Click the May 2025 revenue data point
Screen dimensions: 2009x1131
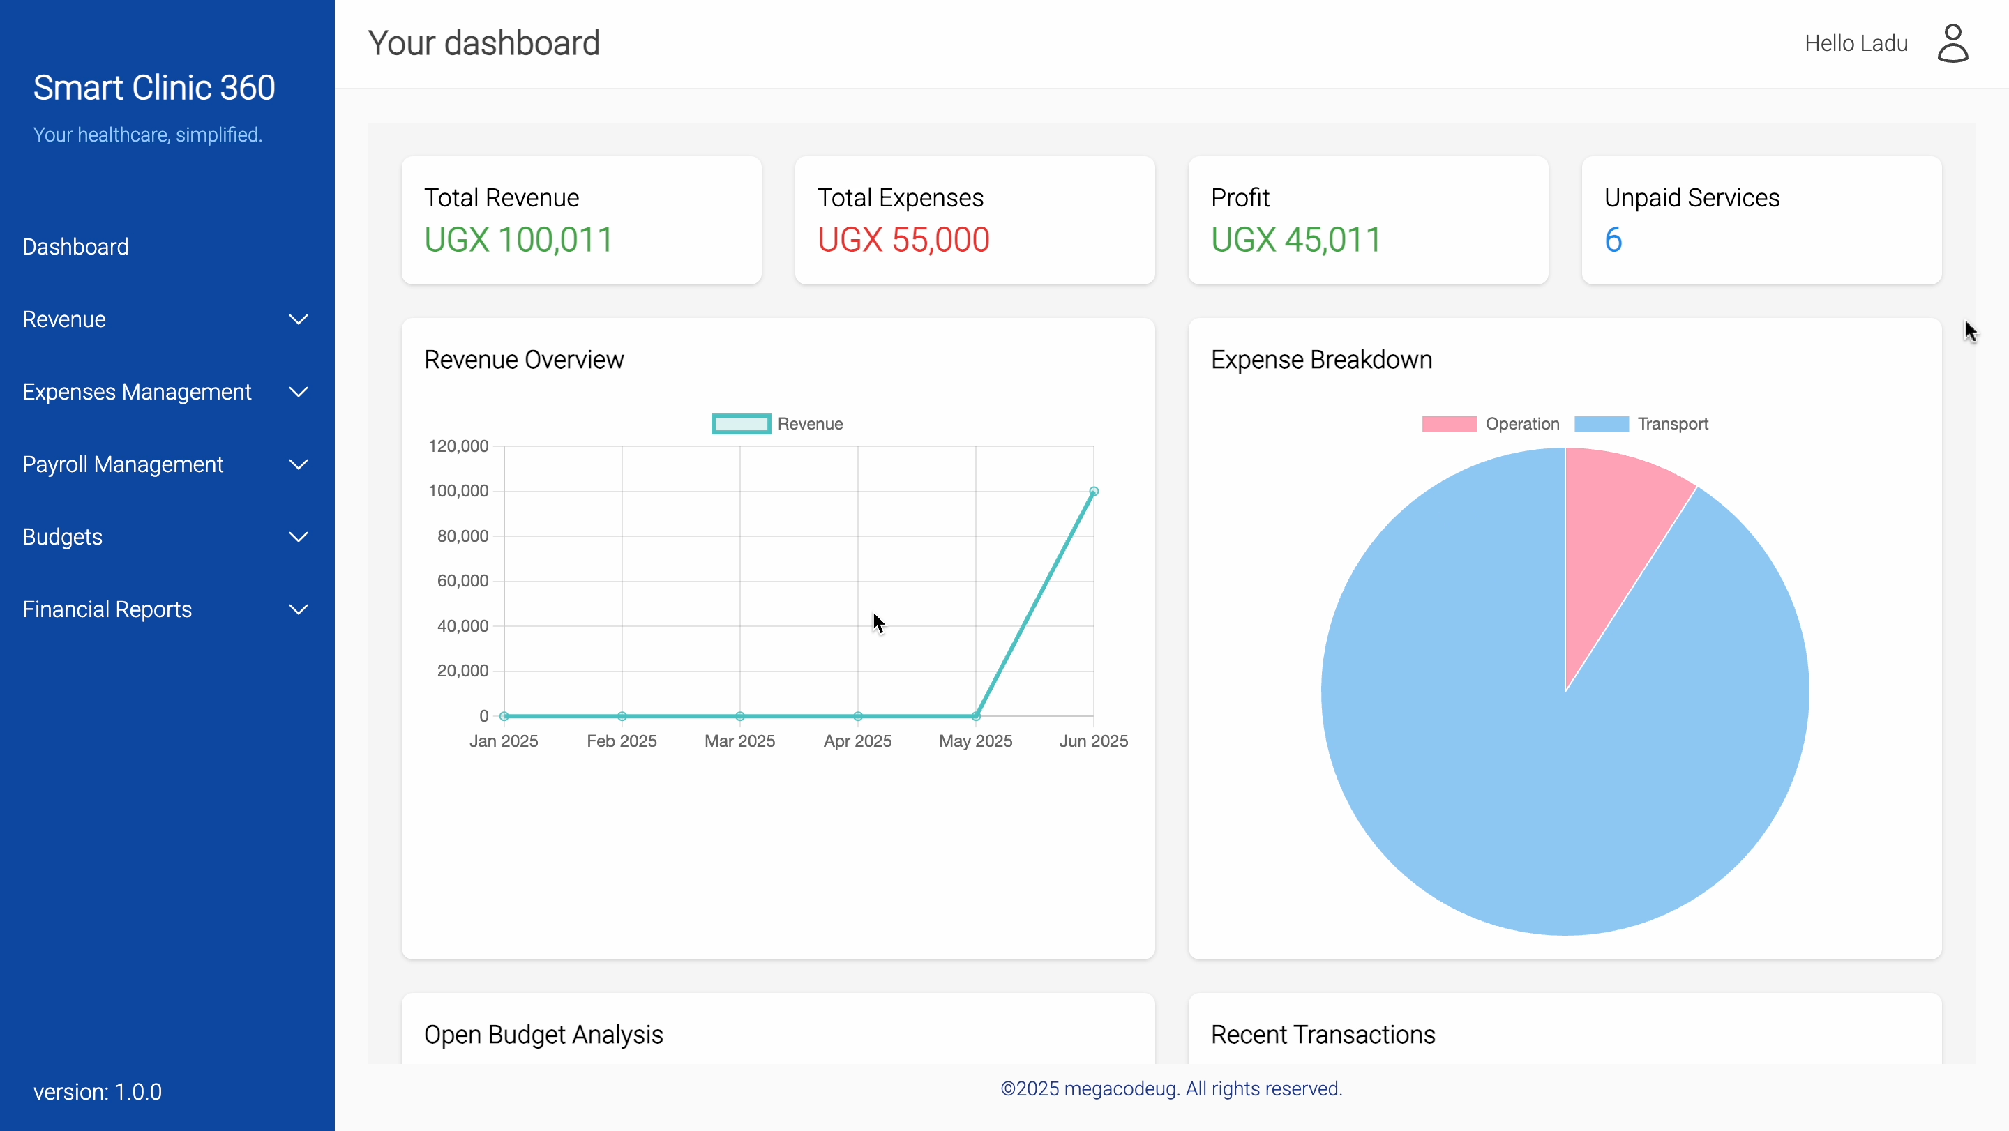click(x=976, y=715)
